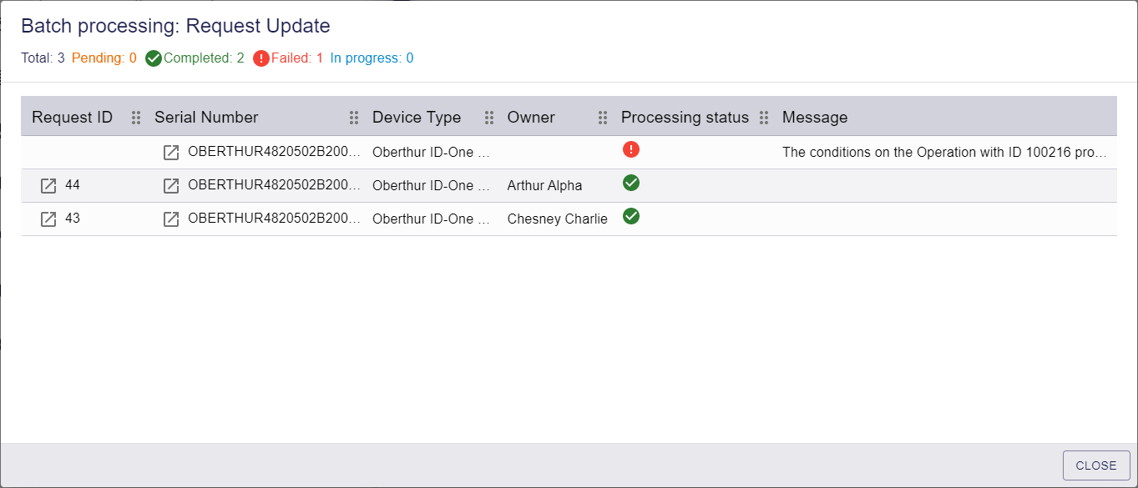This screenshot has height=488, width=1138.
Task: Click the green completed icon for Arthur Alpha
Action: point(631,183)
